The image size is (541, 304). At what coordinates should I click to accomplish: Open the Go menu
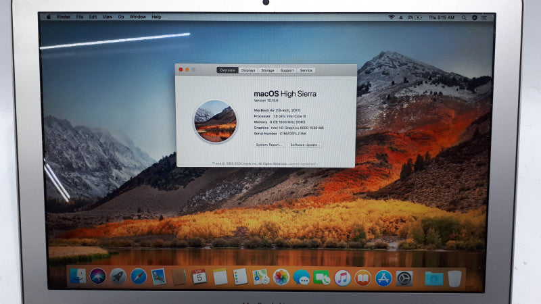pyautogui.click(x=121, y=16)
